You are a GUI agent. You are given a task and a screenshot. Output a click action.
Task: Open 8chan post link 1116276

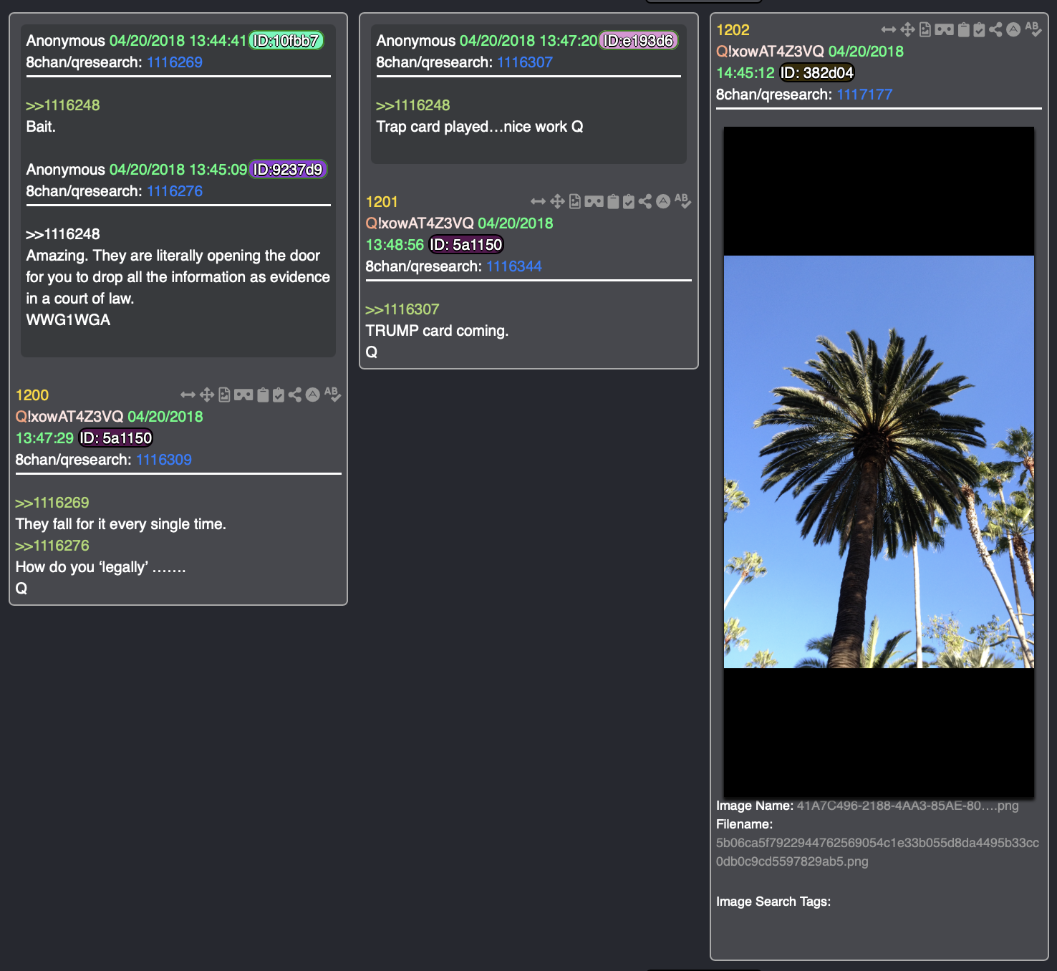175,191
